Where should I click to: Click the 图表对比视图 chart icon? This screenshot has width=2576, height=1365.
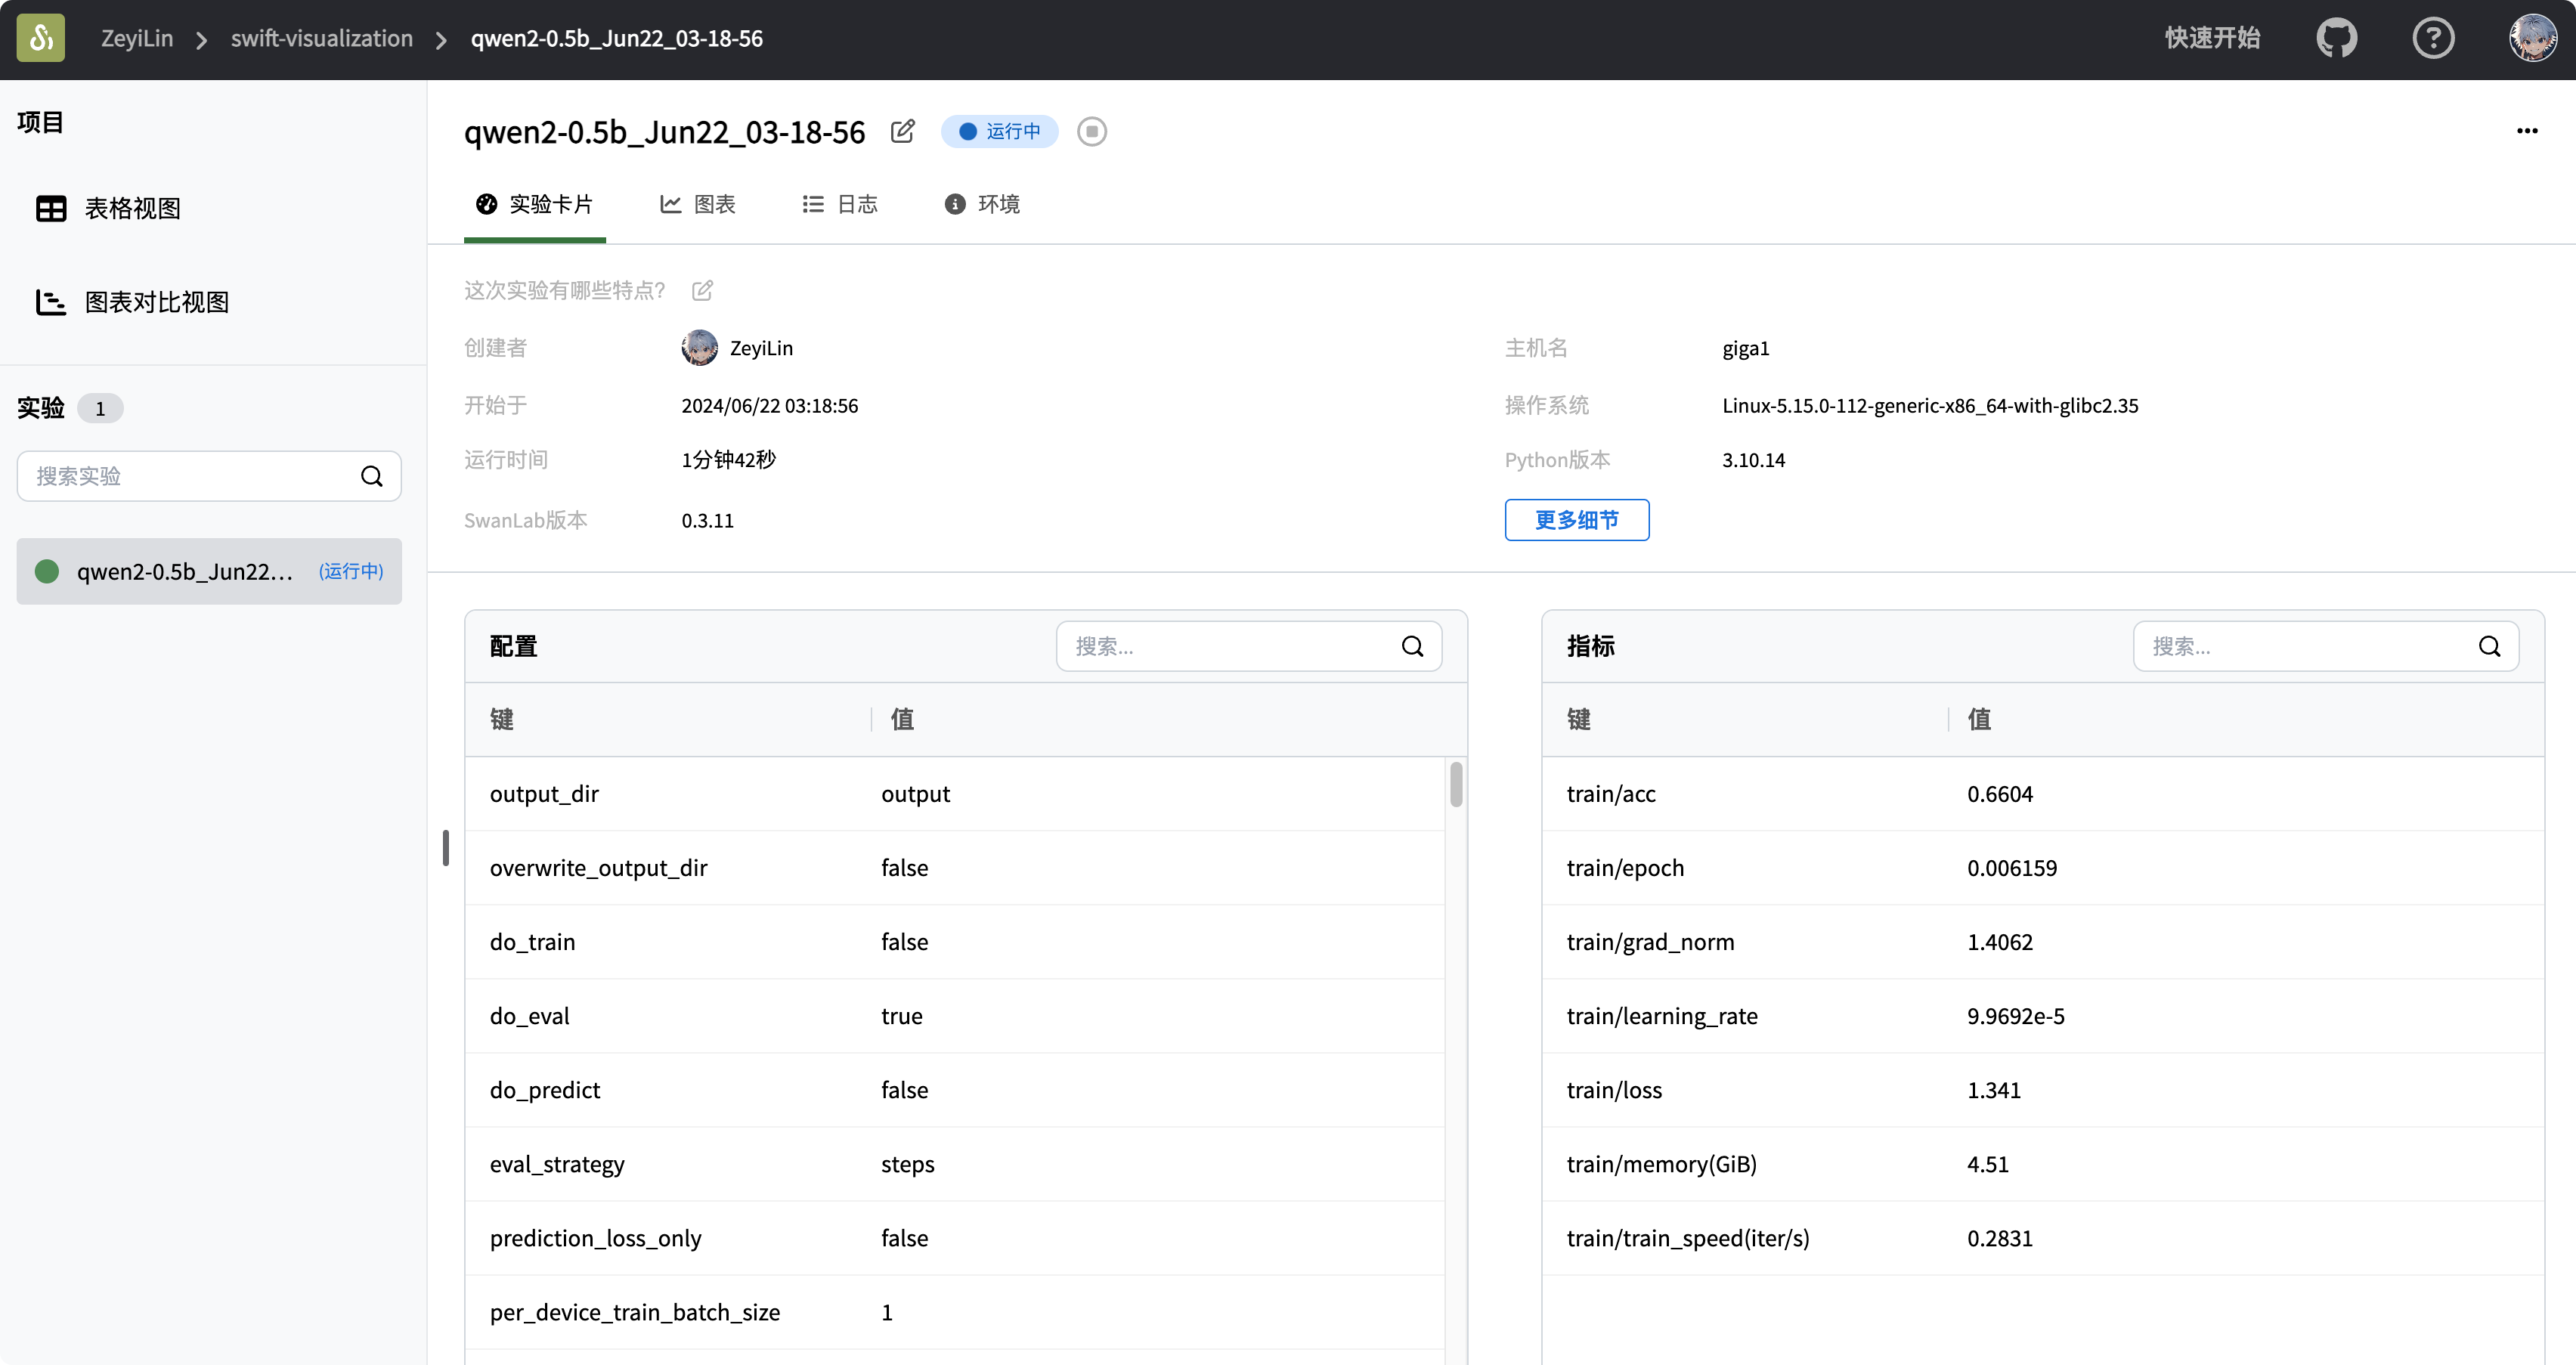[51, 302]
